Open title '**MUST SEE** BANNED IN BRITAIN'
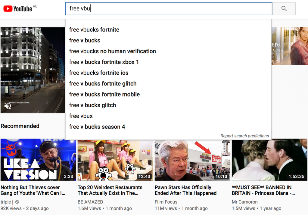The width and height of the screenshot is (308, 215). coord(263,190)
